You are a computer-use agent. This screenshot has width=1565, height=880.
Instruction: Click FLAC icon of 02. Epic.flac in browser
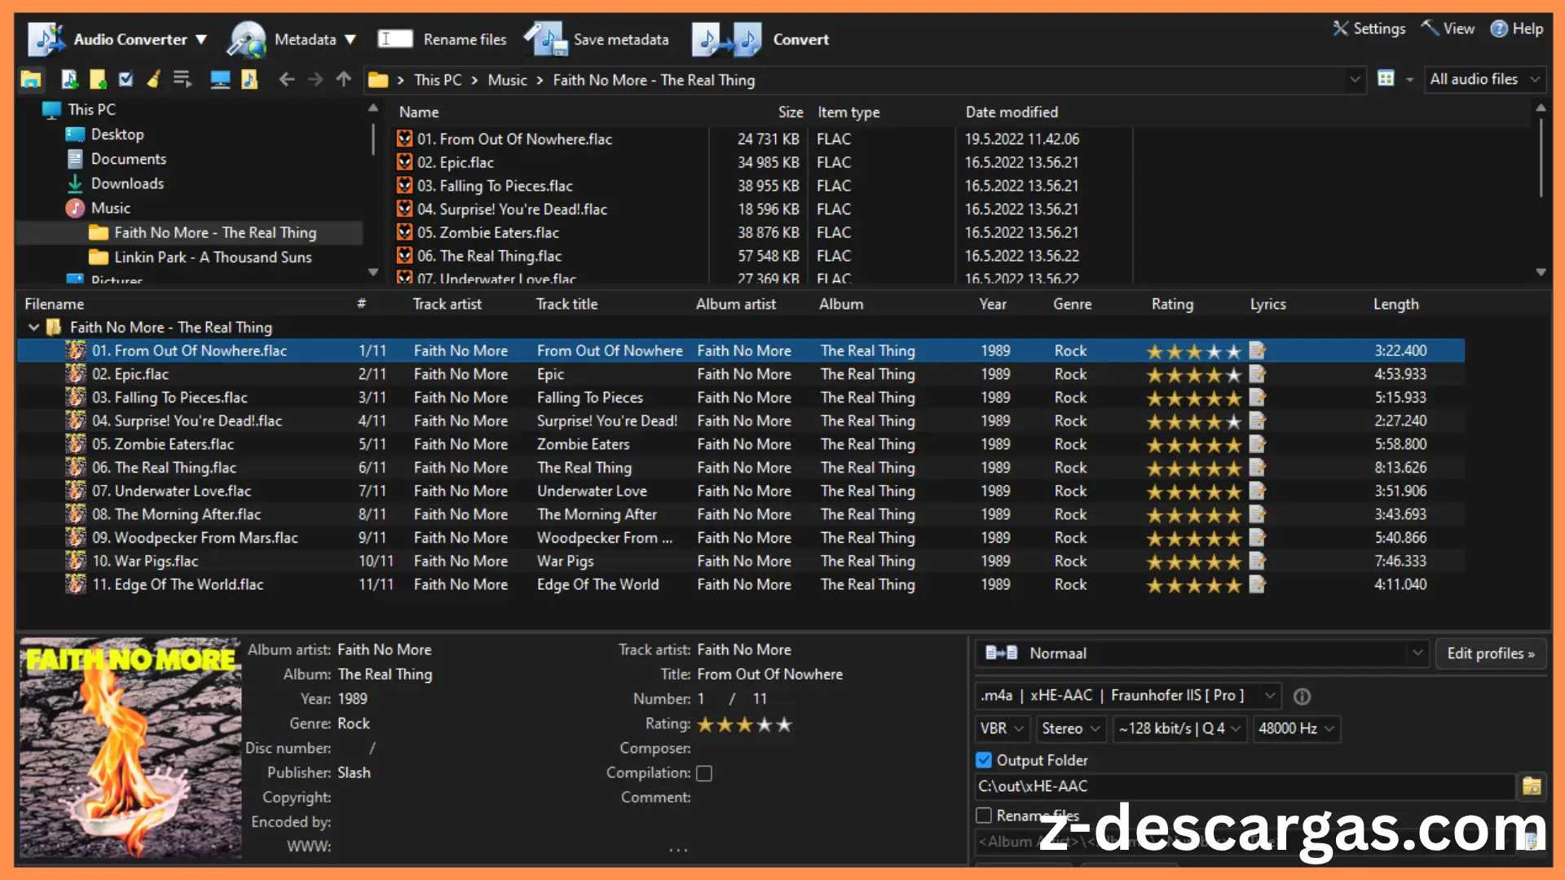click(x=404, y=162)
